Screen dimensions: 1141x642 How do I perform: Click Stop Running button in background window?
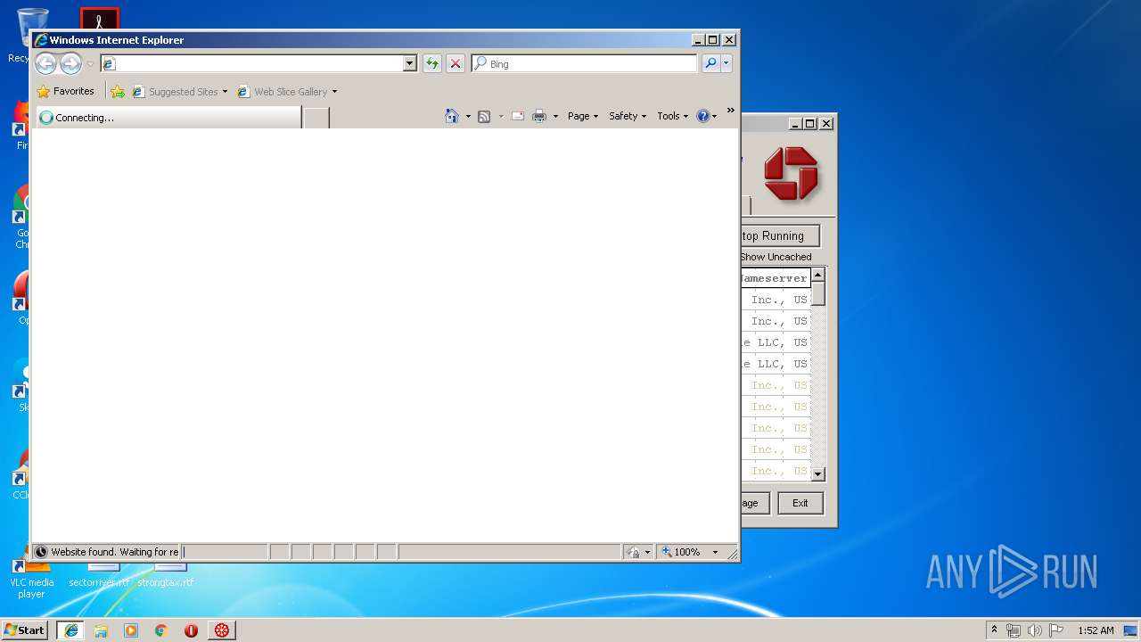(780, 235)
